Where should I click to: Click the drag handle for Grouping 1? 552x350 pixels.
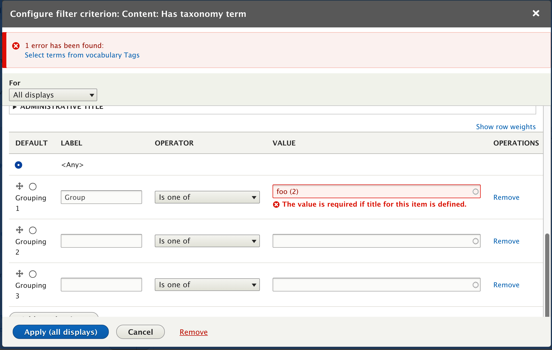coord(19,186)
